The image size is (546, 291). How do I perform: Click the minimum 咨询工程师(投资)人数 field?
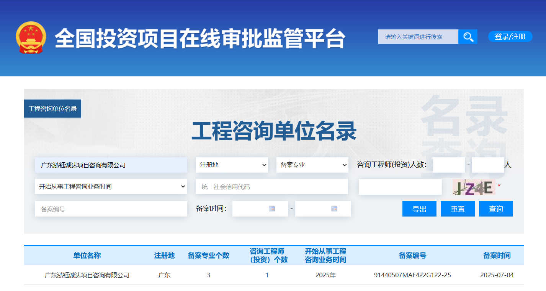tap(448, 165)
